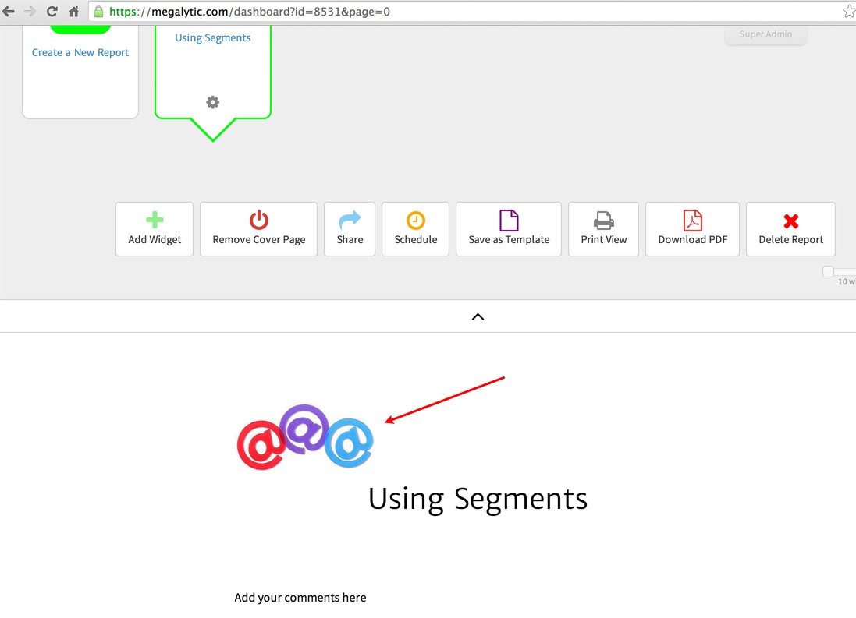Image resolution: width=856 pixels, height=618 pixels.
Task: Click the Add Widget plus icon
Action: click(x=154, y=221)
